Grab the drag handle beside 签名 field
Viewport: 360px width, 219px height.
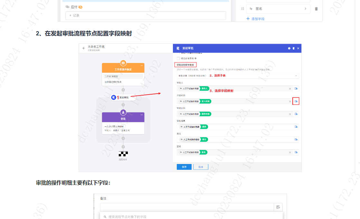(x=242, y=9)
